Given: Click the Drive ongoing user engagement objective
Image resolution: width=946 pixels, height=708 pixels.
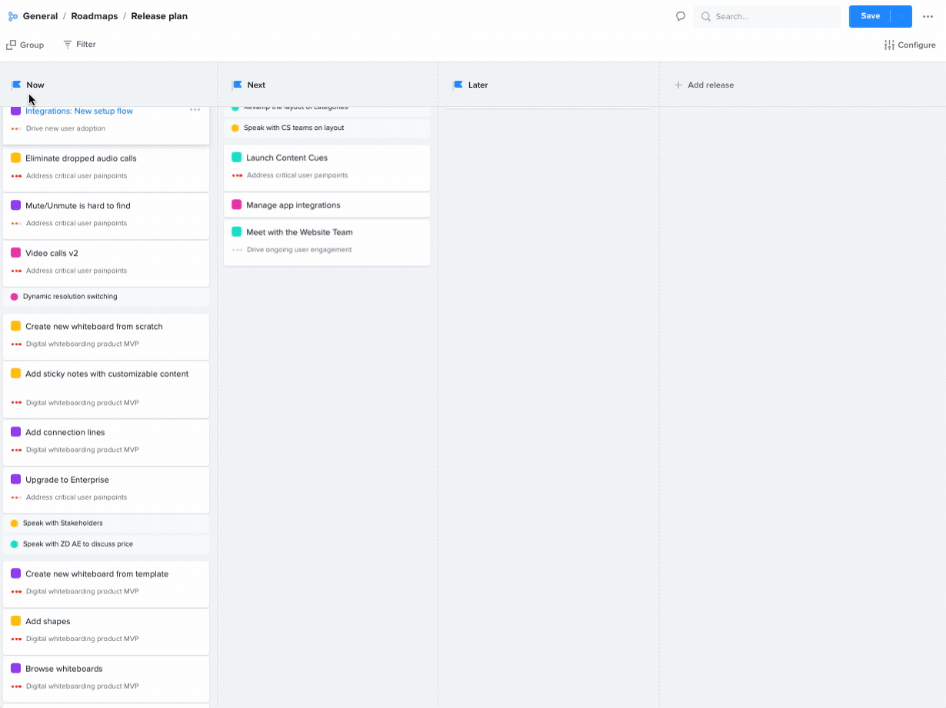Looking at the screenshot, I should pos(299,250).
